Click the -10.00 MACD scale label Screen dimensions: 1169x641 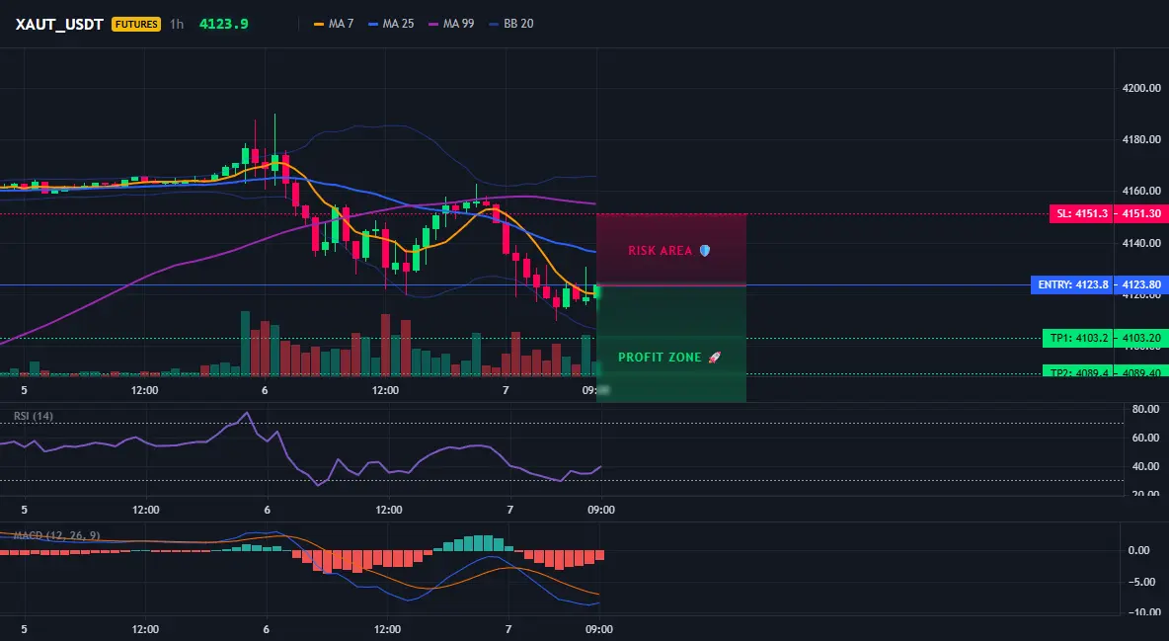pyautogui.click(x=1143, y=612)
